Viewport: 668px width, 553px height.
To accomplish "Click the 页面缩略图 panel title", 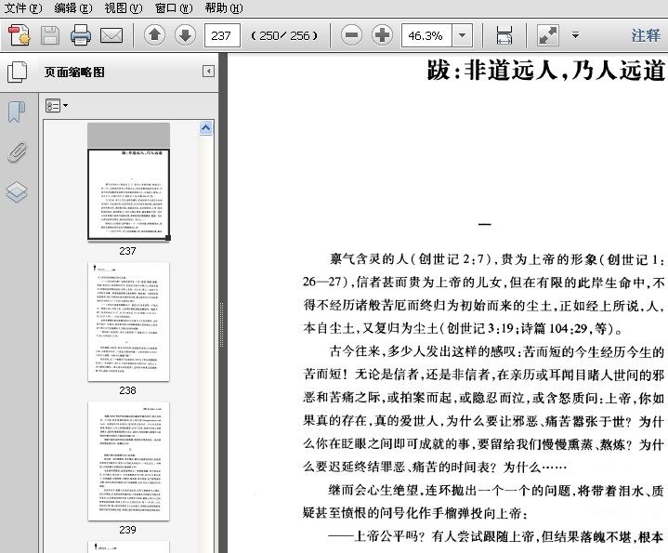I will pyautogui.click(x=74, y=72).
